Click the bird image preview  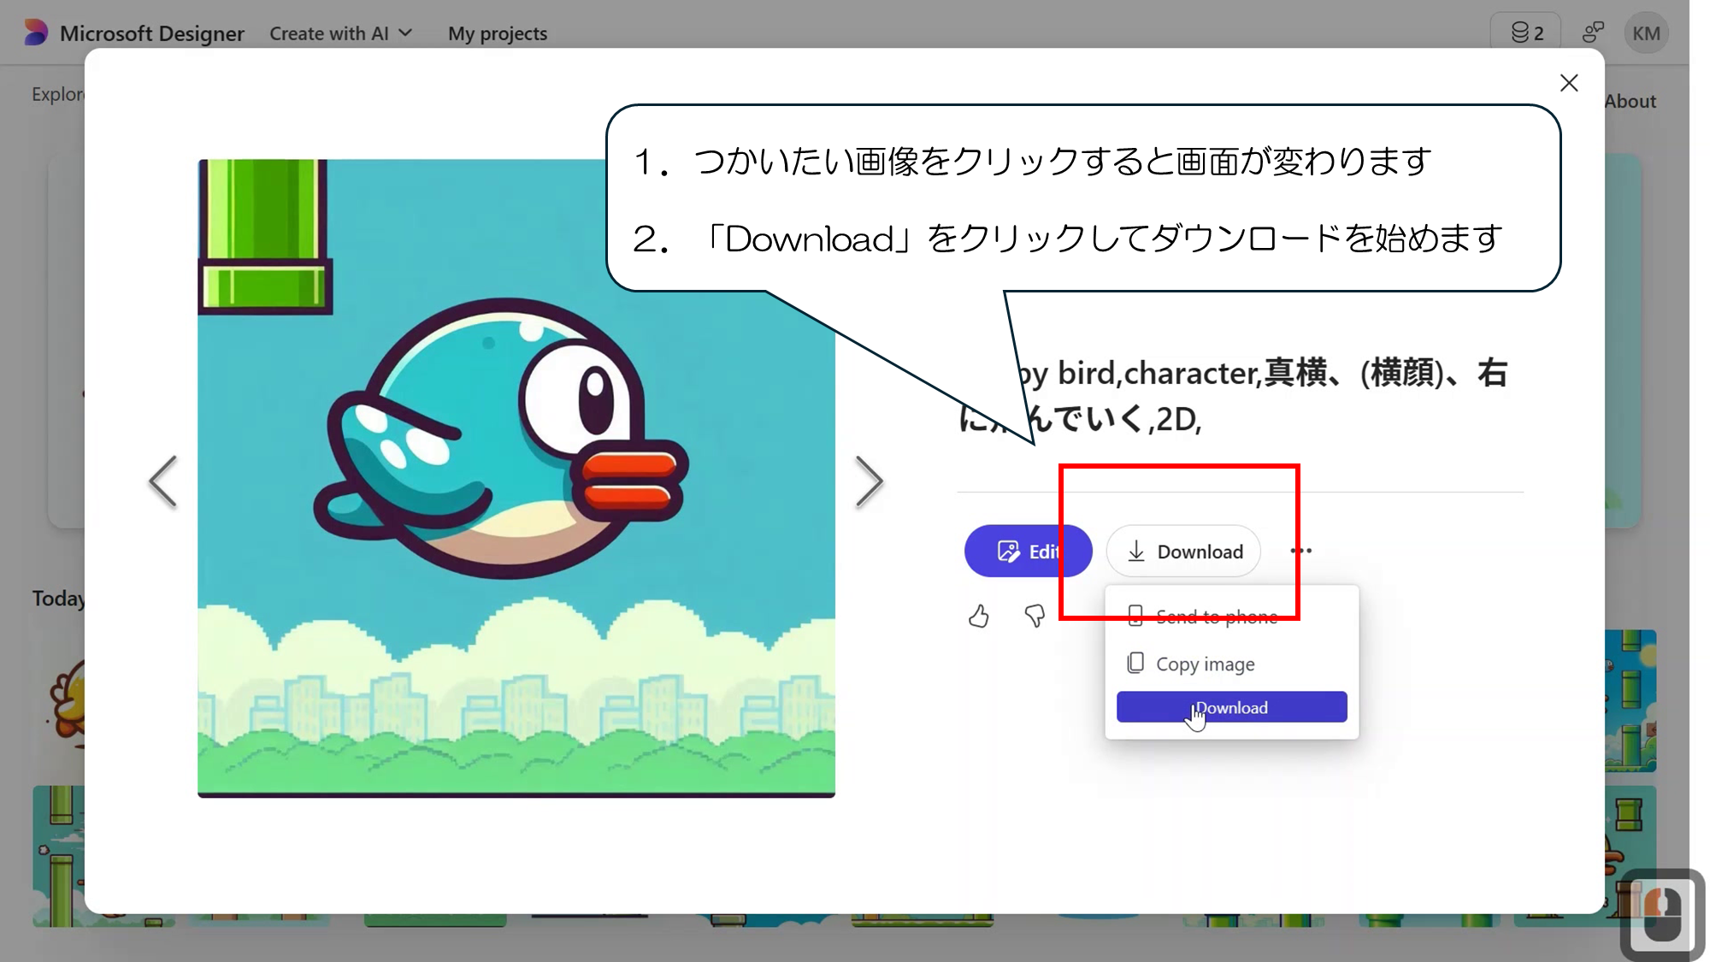pyautogui.click(x=516, y=478)
